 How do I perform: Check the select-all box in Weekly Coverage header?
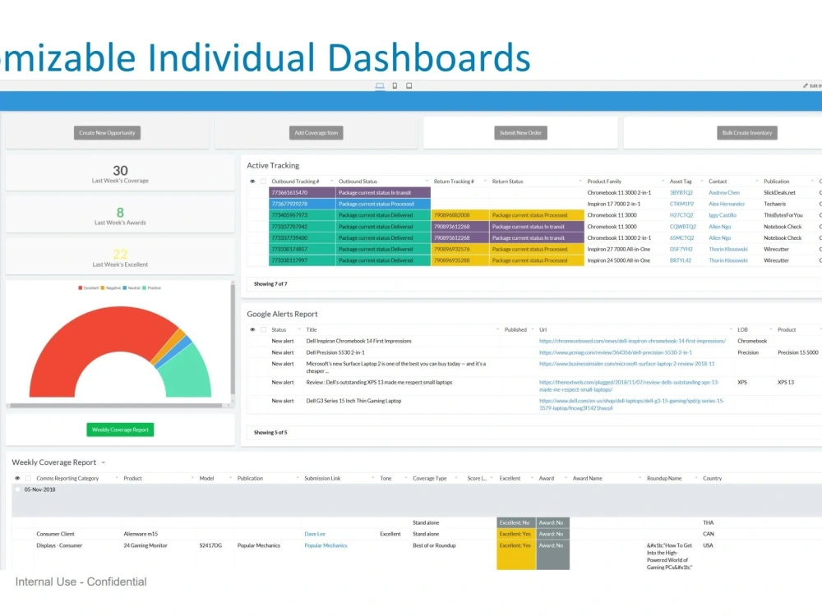(x=28, y=478)
